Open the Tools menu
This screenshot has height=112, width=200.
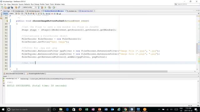(x=52, y=4)
